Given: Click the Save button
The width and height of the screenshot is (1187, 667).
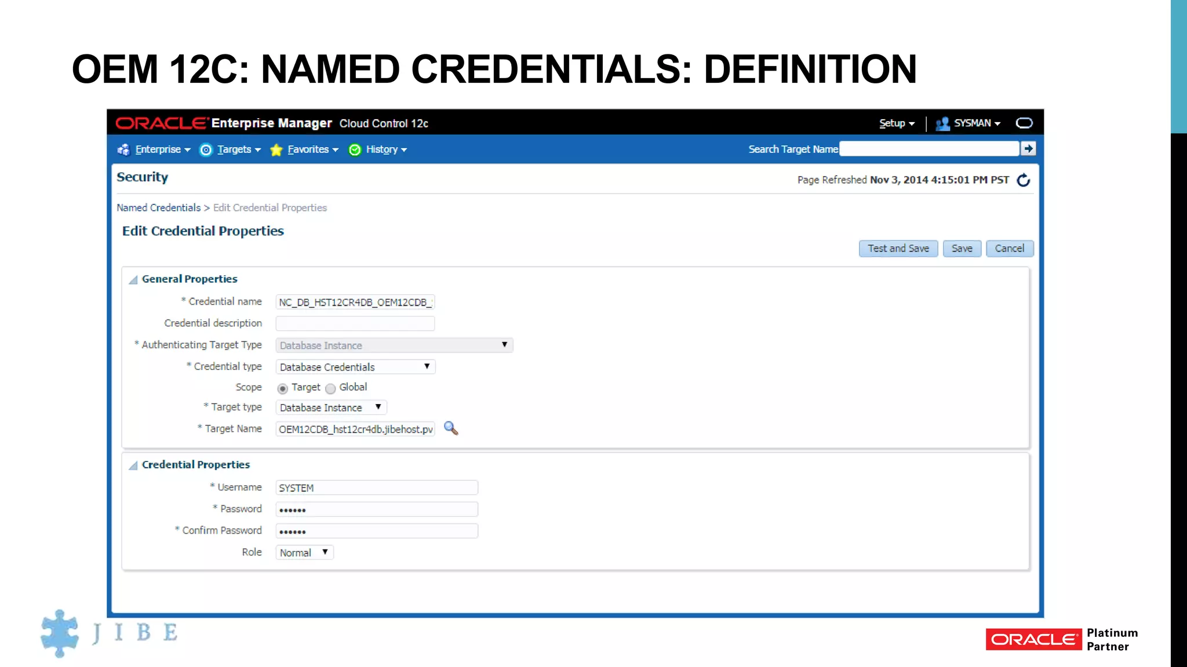Looking at the screenshot, I should coord(962,248).
